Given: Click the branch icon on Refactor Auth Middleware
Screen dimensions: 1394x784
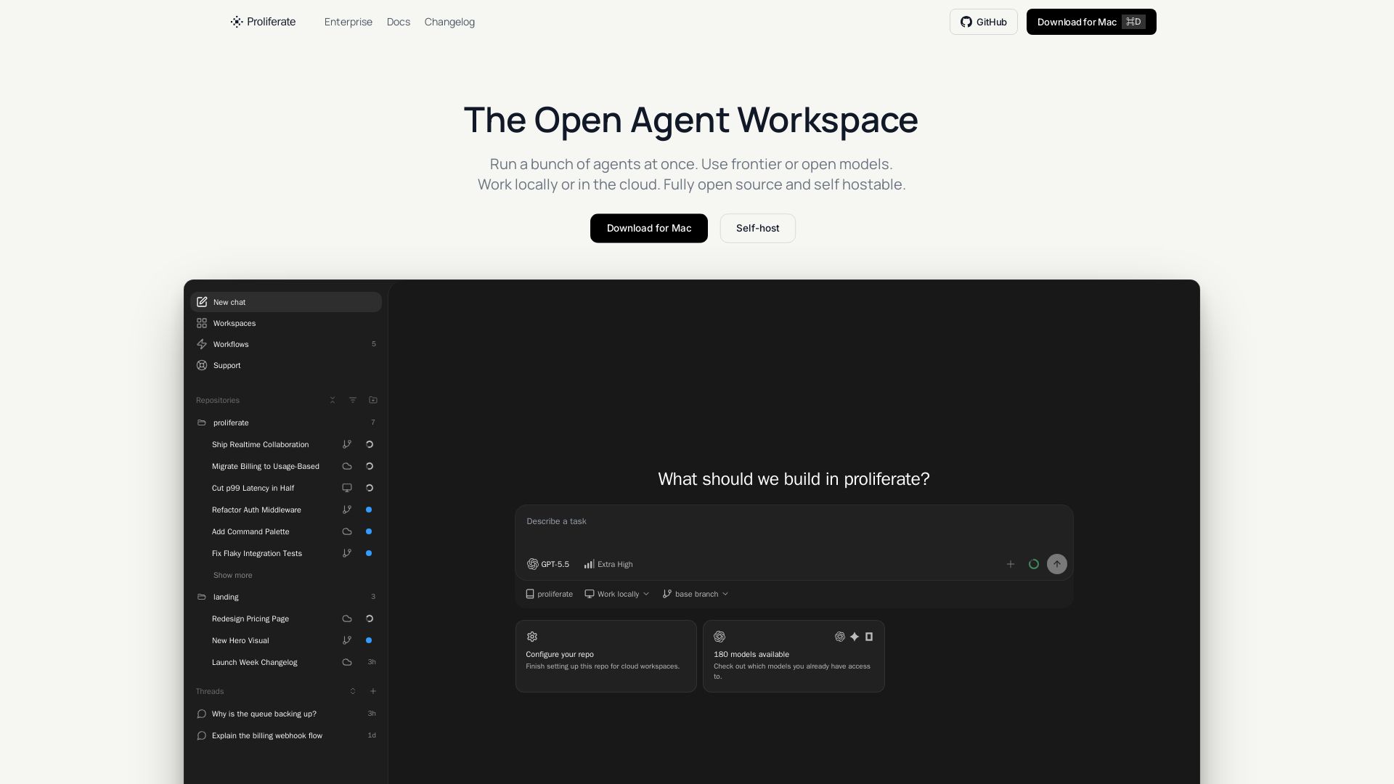Looking at the screenshot, I should coord(347,510).
